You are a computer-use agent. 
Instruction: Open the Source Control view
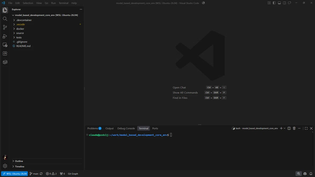coord(5,28)
